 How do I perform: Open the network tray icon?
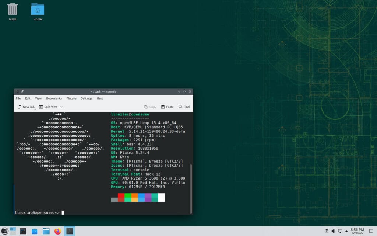point(340,231)
